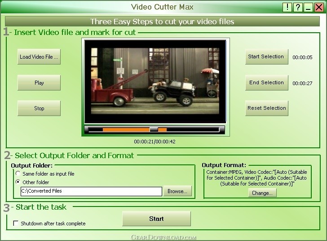Image resolution: width=327 pixels, height=241 pixels.
Task: Select Other folder radio option
Action: [18, 182]
